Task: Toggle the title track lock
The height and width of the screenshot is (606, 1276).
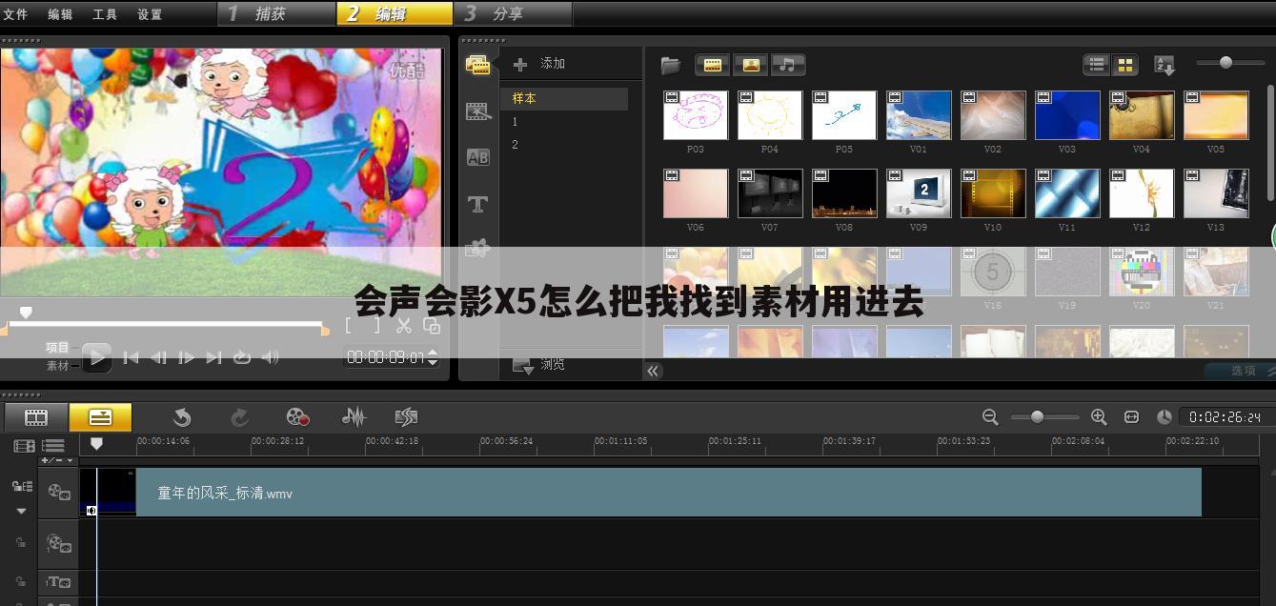Action: coord(21,581)
